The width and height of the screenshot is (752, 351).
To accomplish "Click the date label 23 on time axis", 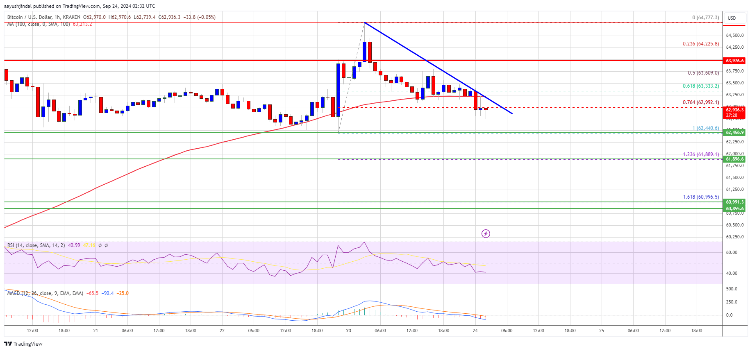I will [x=348, y=331].
